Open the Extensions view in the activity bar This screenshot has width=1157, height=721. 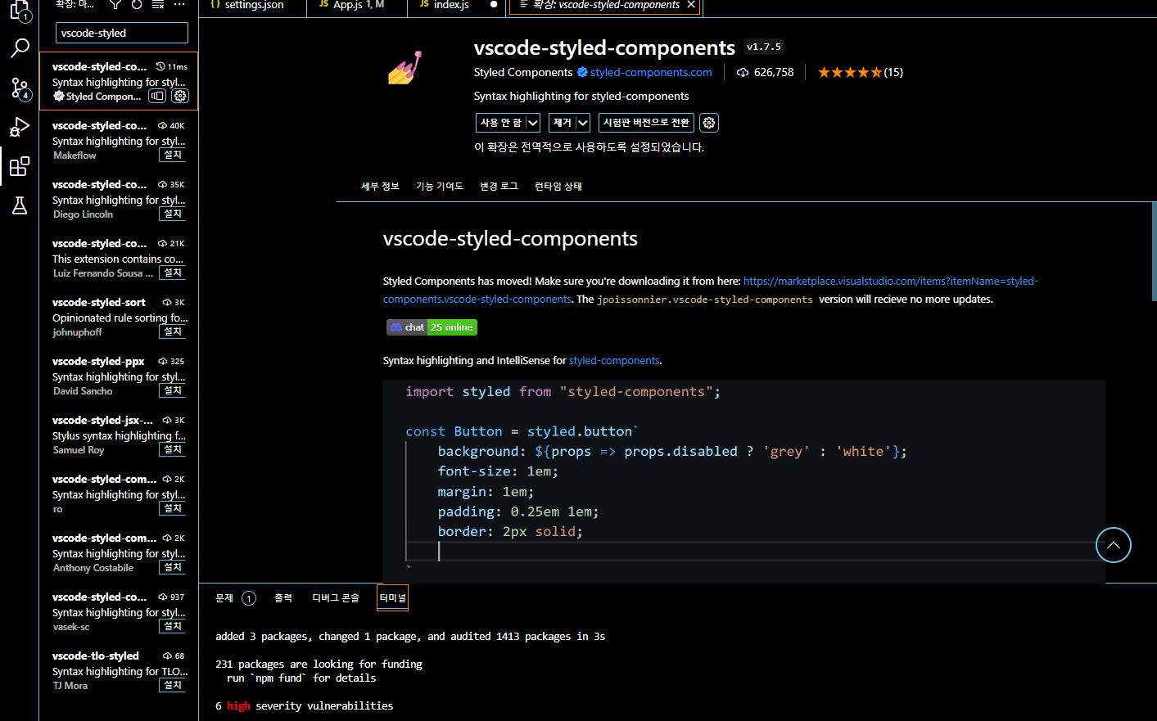[x=20, y=166]
